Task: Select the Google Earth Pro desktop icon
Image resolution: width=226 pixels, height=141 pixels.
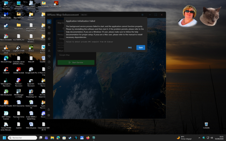Action: 31,70
